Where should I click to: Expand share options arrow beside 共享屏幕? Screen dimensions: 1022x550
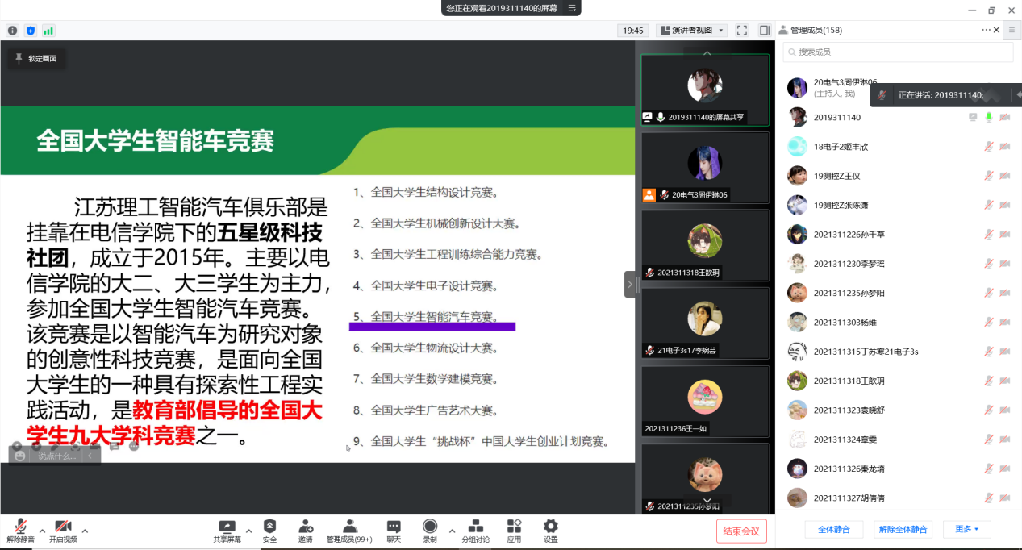[248, 531]
